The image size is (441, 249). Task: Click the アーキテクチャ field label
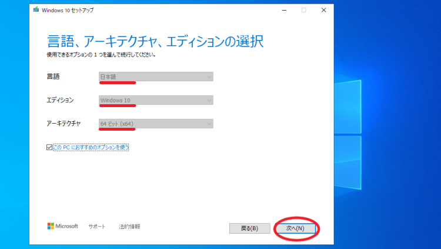[x=64, y=124]
